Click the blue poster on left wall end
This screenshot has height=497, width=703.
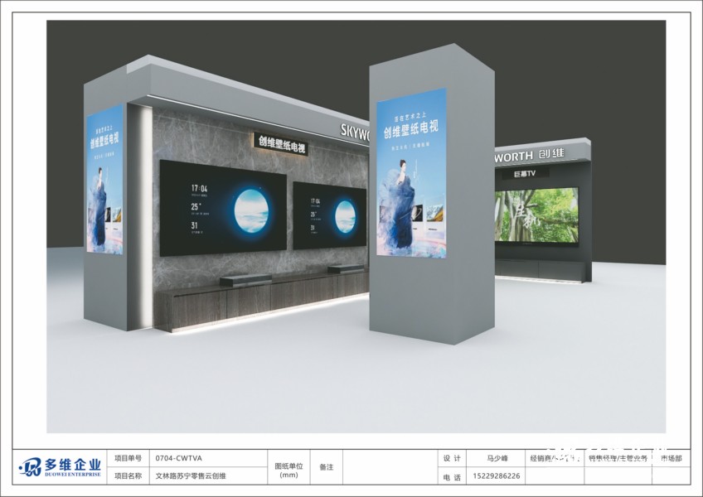coord(104,180)
